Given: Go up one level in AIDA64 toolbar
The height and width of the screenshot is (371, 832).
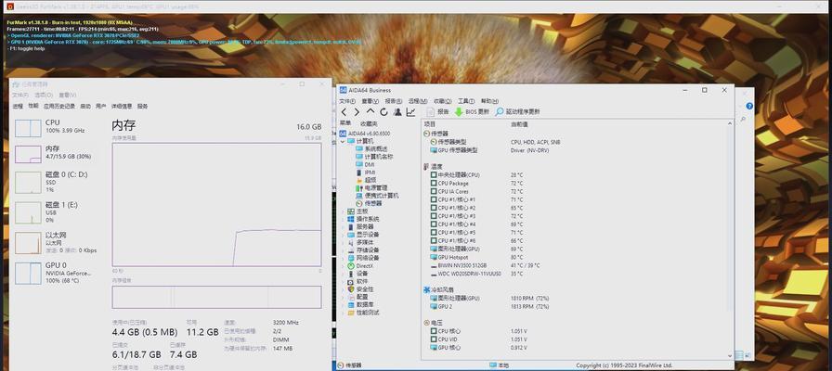Looking at the screenshot, I should point(370,112).
